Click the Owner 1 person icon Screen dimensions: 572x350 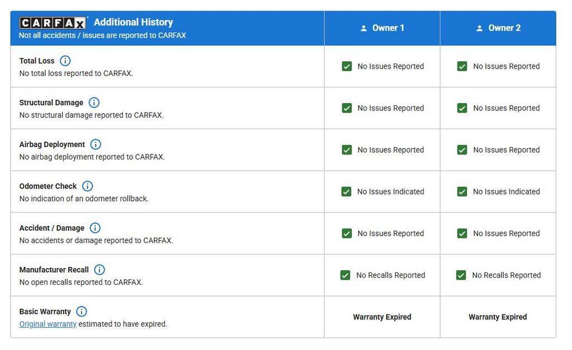[364, 28]
